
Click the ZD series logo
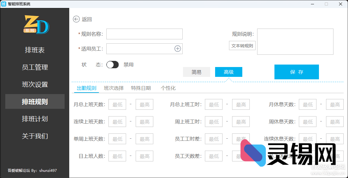click(36, 24)
